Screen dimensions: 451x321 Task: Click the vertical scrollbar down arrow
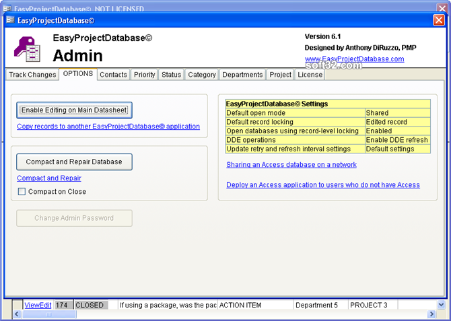coord(441,305)
